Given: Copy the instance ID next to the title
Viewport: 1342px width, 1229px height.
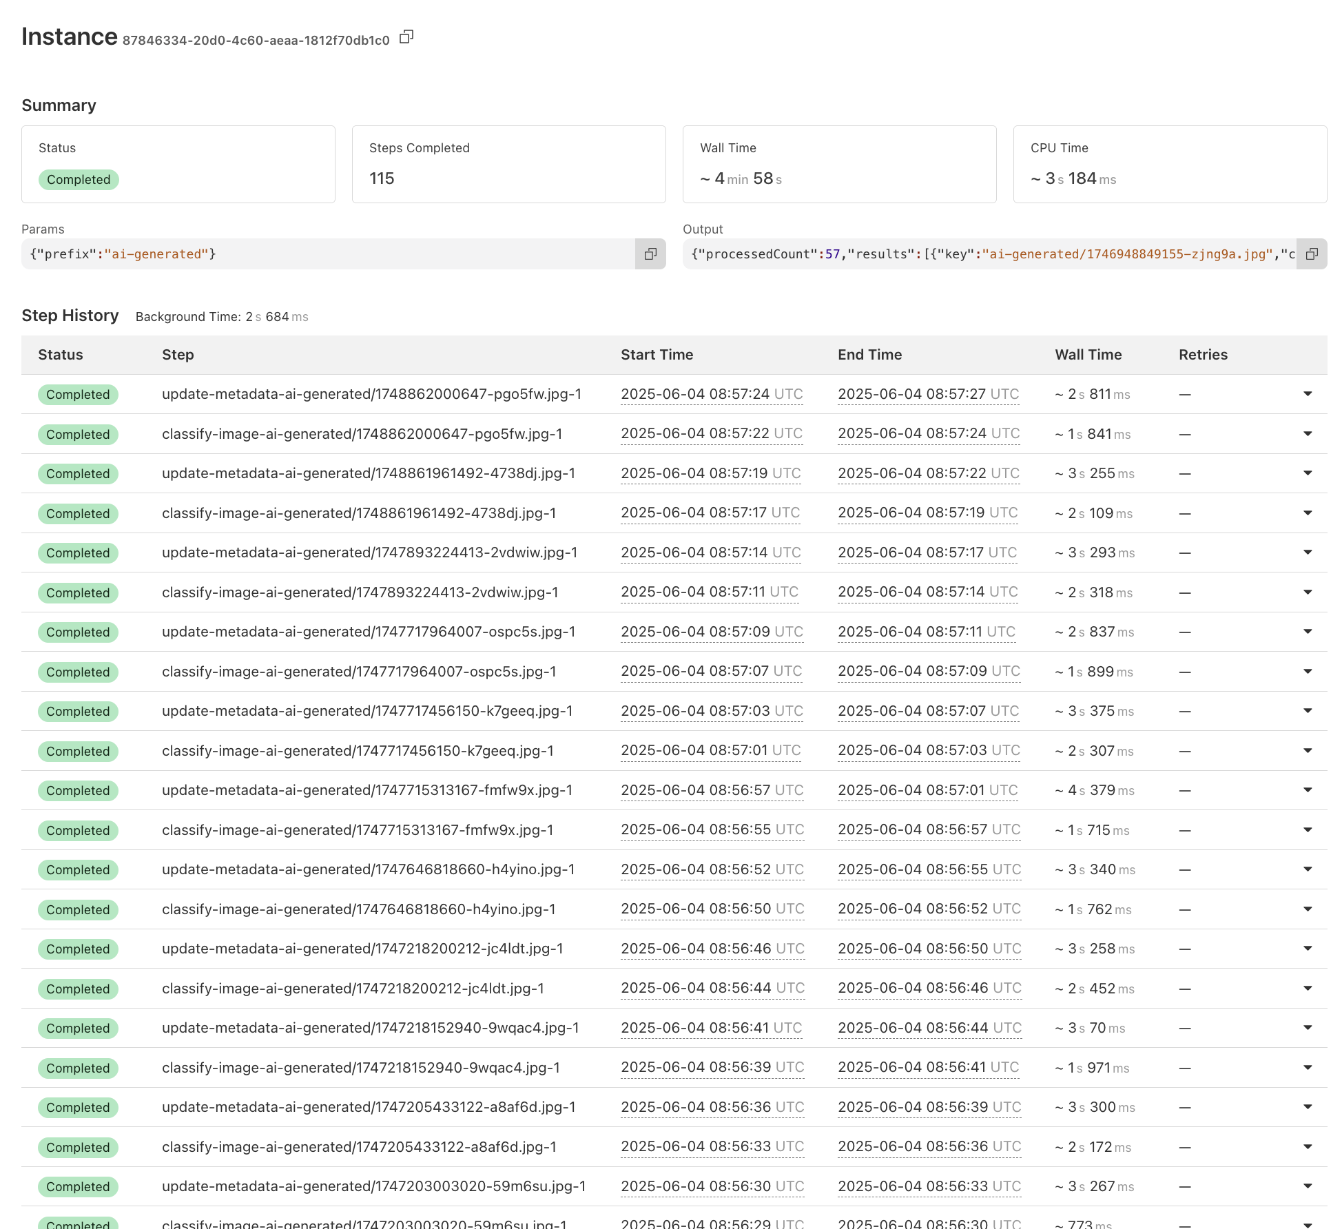Looking at the screenshot, I should (406, 37).
